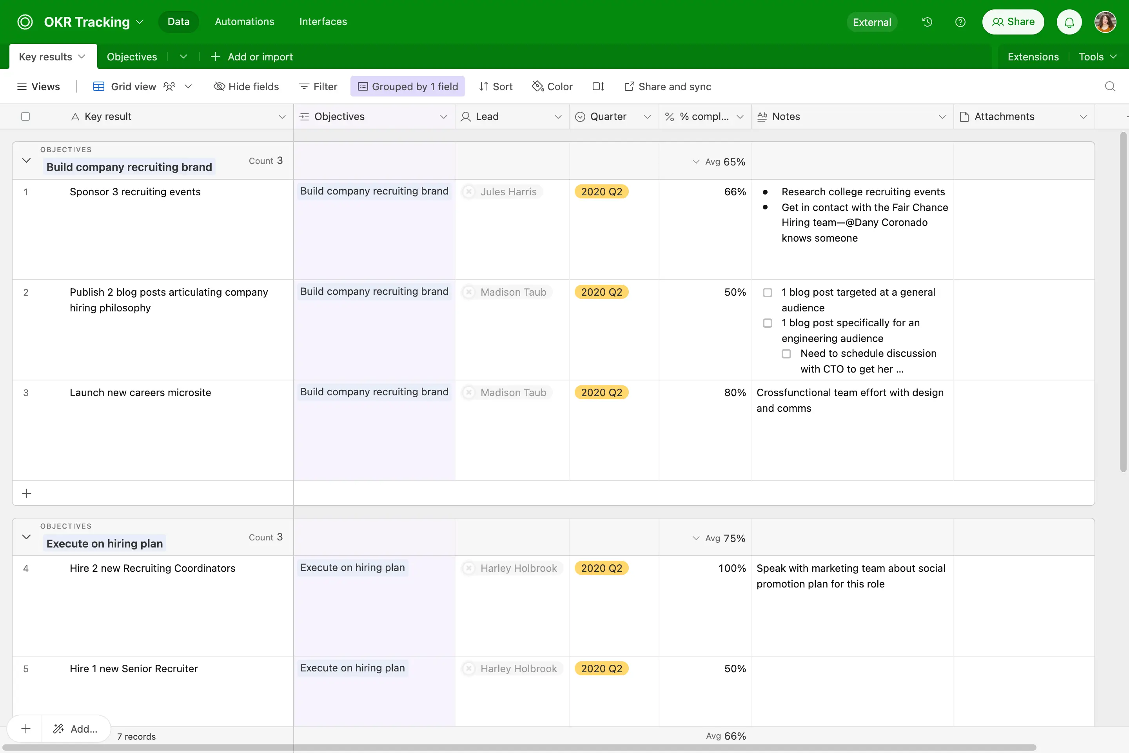
Task: Open the Quarter column dropdown
Action: (647, 116)
